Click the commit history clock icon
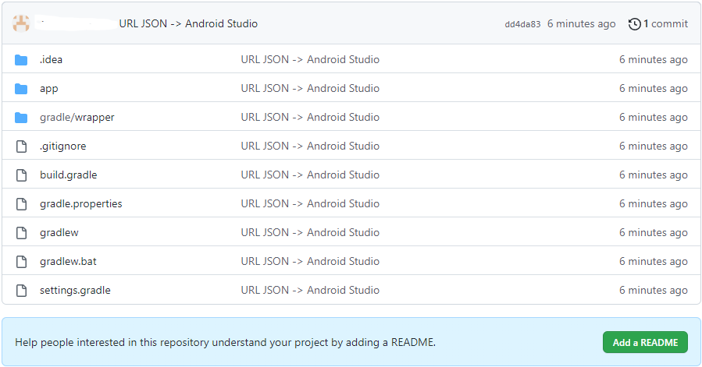This screenshot has width=702, height=367. (x=634, y=23)
